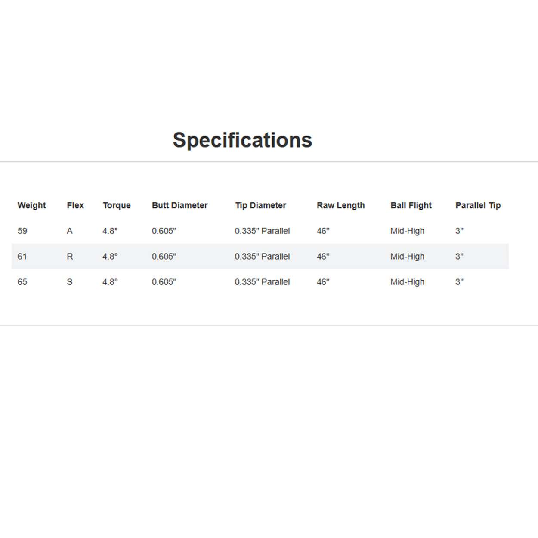Screen dimensions: 538x538
Task: Click the Weight column header
Action: click(31, 205)
